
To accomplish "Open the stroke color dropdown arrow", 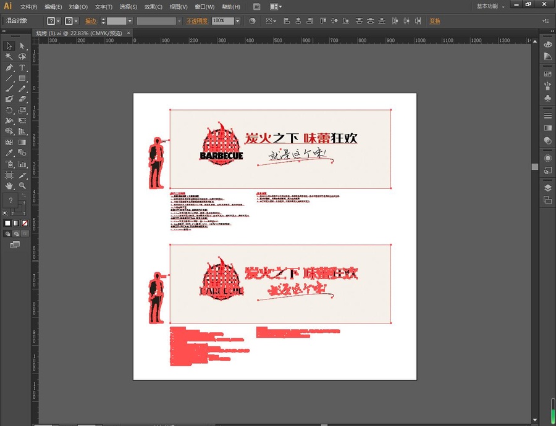I will pos(76,21).
